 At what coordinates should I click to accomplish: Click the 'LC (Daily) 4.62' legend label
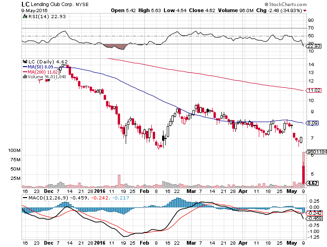tap(48, 62)
